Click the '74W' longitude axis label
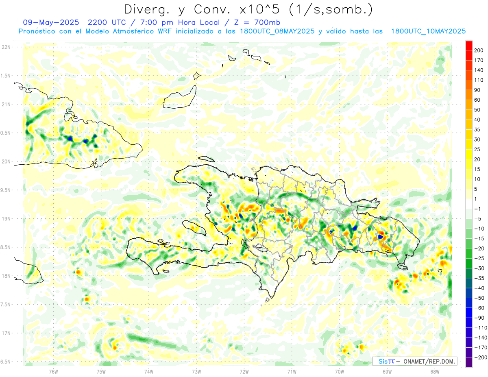The width and height of the screenshot is (488, 377). [x=148, y=372]
